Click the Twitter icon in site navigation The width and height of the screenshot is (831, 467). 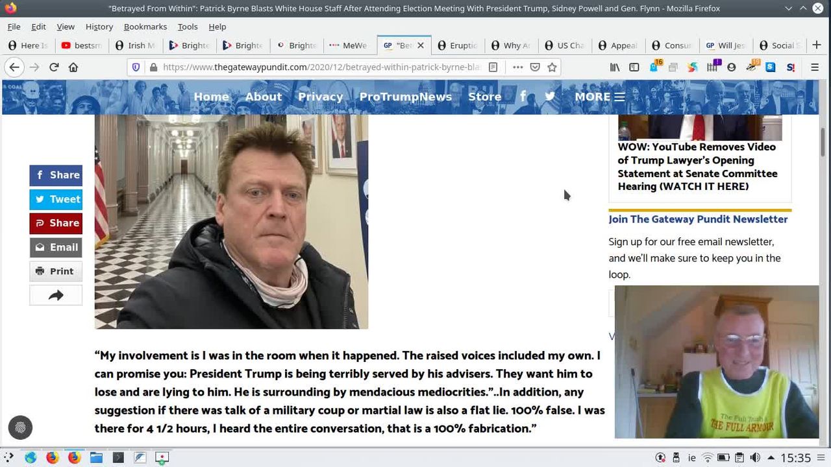coord(550,97)
